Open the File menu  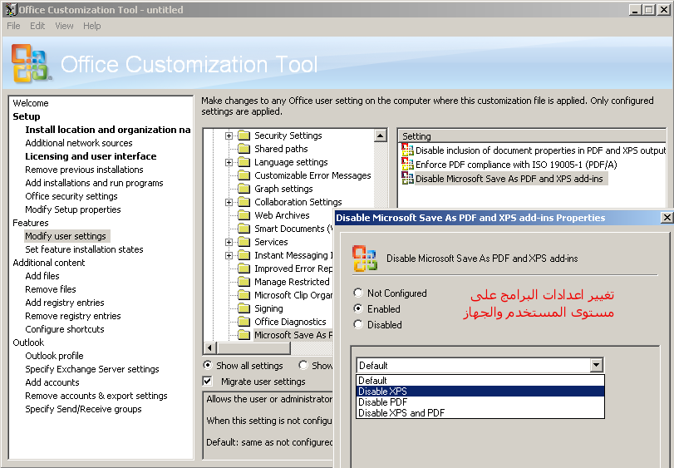coord(13,26)
